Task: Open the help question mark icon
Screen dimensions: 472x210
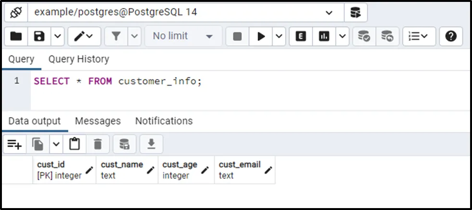Action: 450,36
